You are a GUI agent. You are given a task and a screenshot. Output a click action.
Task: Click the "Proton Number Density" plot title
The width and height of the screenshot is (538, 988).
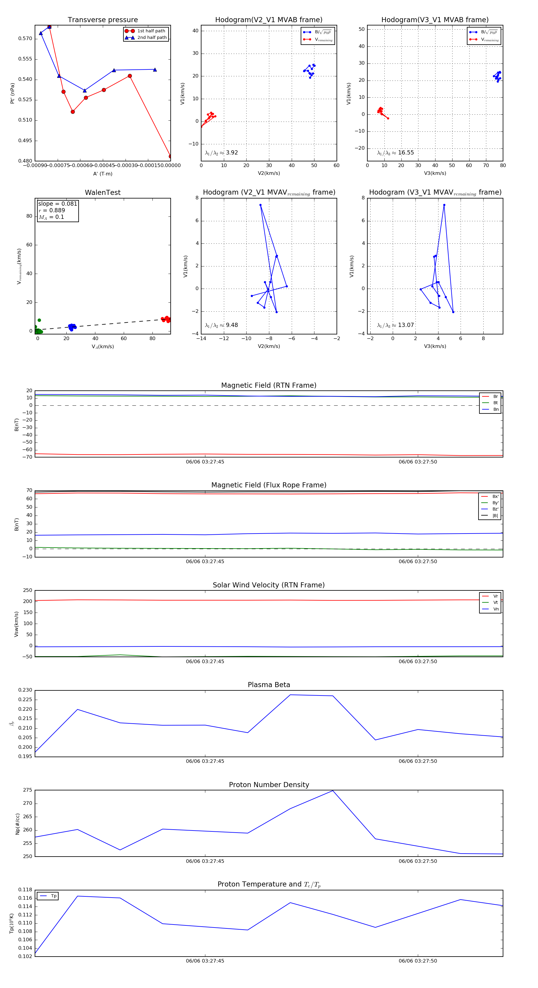click(269, 785)
